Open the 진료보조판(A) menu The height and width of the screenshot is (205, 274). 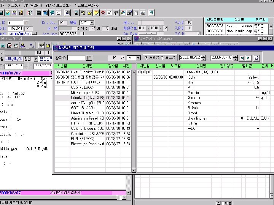pos(87,5)
